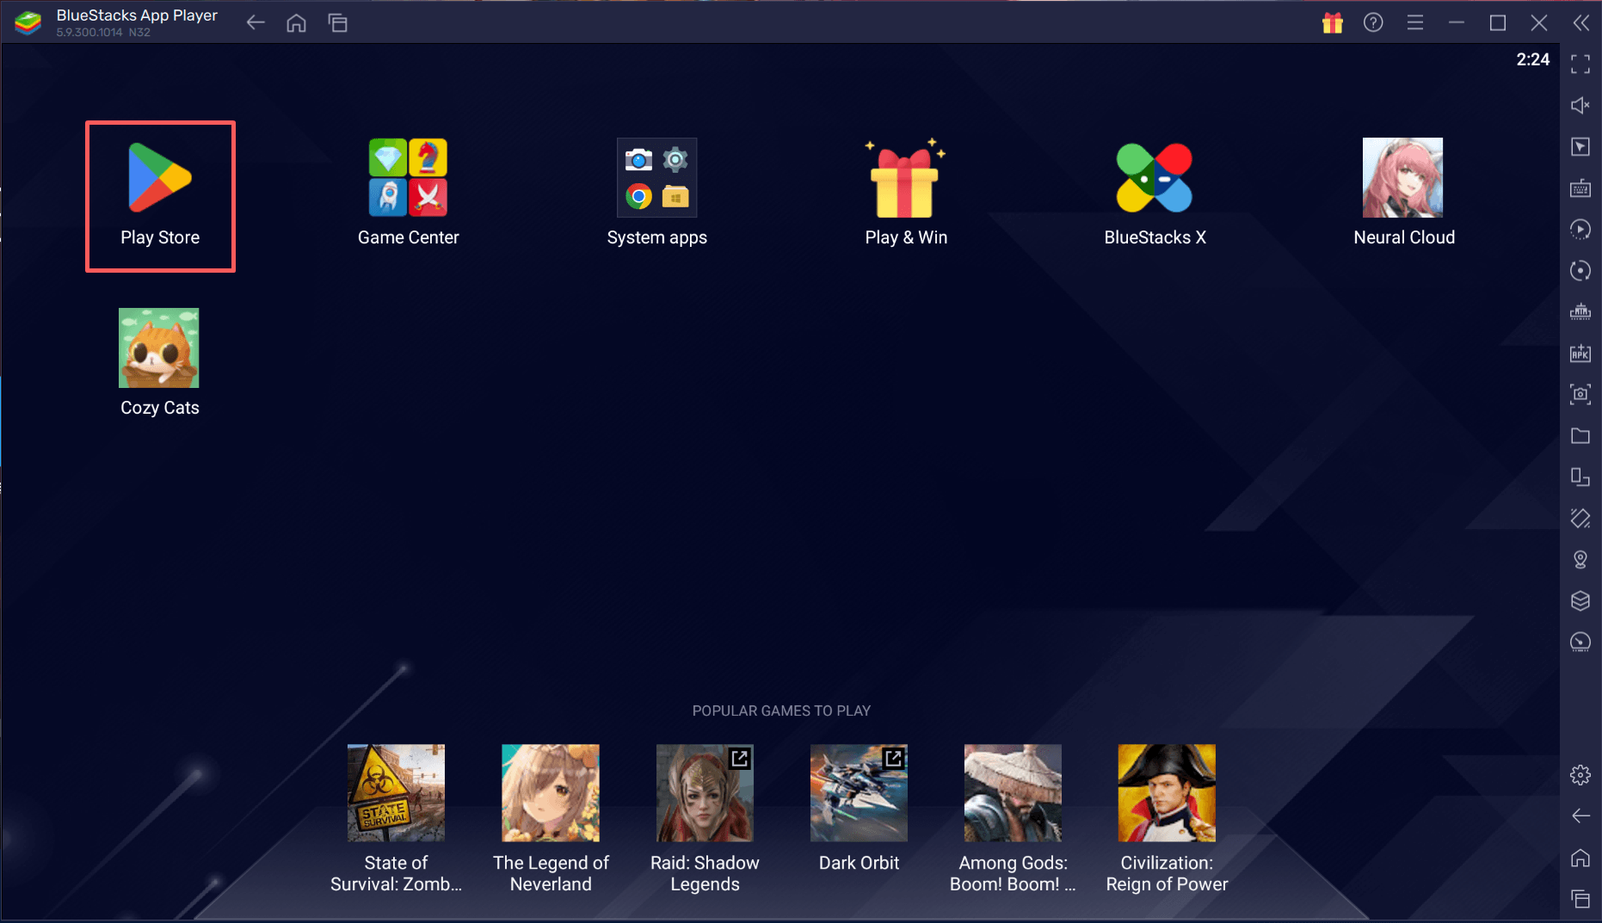Click the sidebar Back arrow
Screen dimensions: 1602x923
pos(1580,815)
